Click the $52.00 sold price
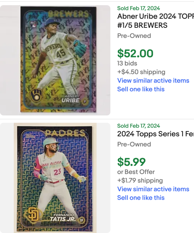 click(135, 54)
